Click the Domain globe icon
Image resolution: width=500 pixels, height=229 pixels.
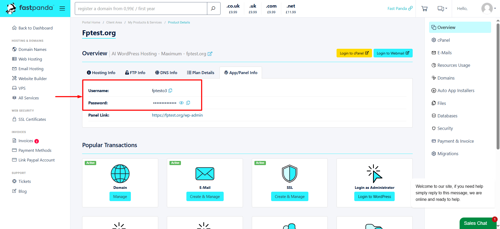(120, 174)
